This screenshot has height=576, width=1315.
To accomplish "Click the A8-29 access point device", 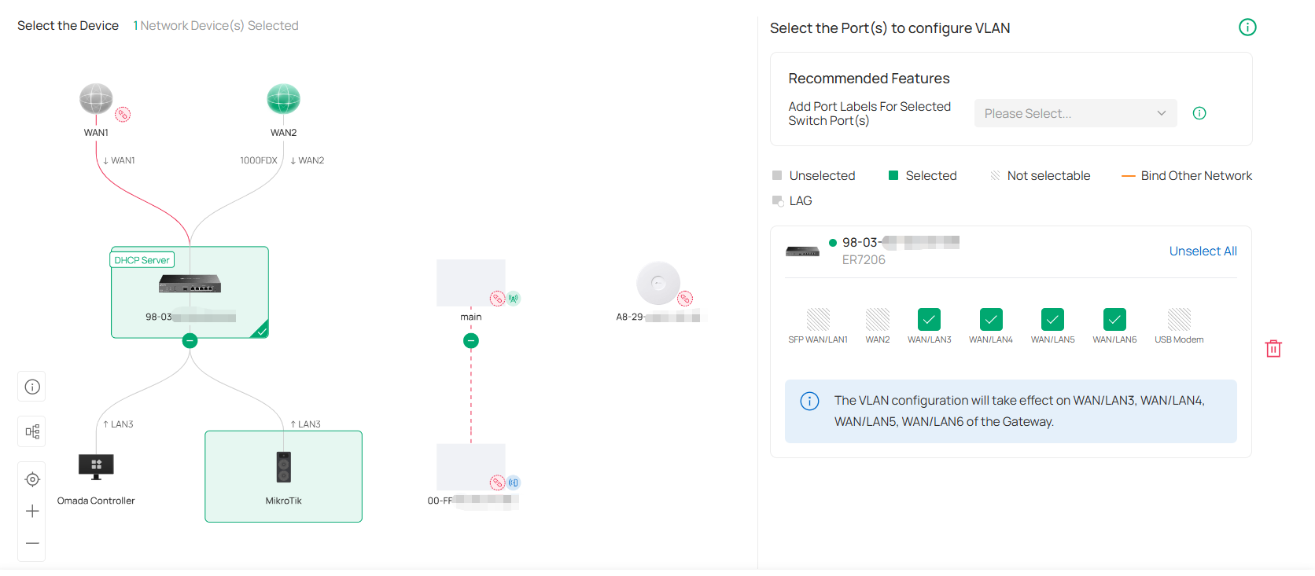I will 658,284.
